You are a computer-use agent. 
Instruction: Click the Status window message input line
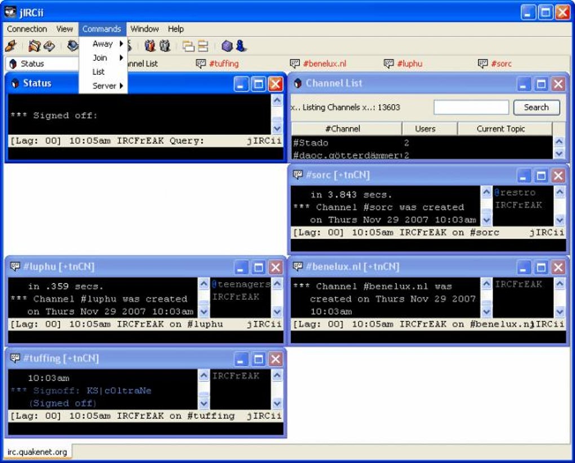point(145,153)
